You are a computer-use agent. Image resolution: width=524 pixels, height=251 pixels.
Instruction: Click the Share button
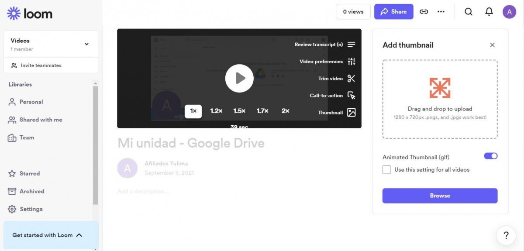click(x=393, y=12)
